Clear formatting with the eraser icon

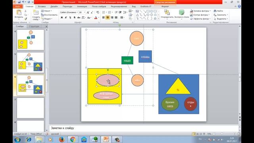click(x=98, y=12)
